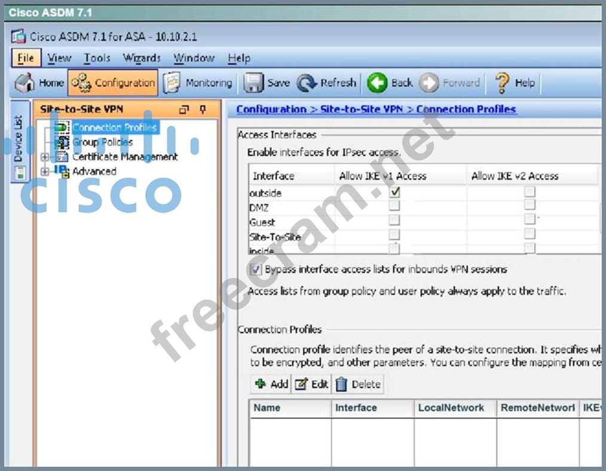
Task: Select Group Policies in the tree
Action: 102,142
